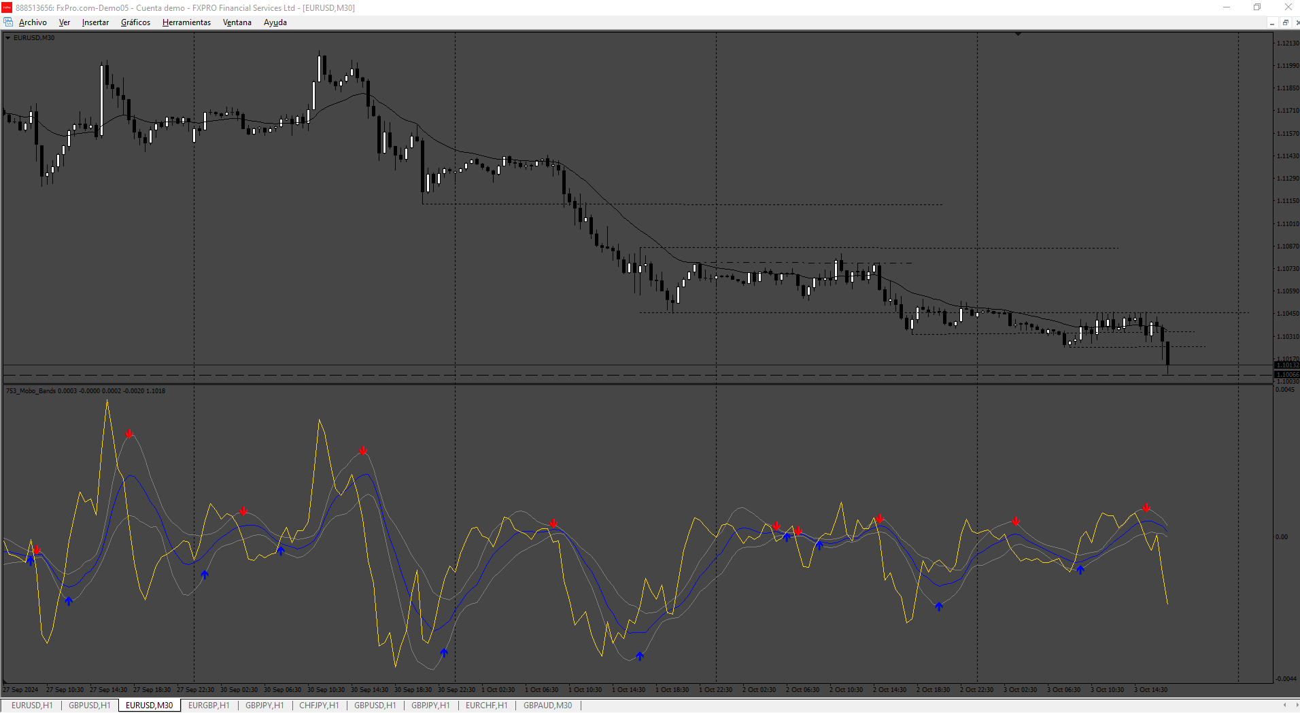The height and width of the screenshot is (713, 1300).
Task: Switch to the GBPAUD,M30 chart tab
Action: pyautogui.click(x=547, y=706)
